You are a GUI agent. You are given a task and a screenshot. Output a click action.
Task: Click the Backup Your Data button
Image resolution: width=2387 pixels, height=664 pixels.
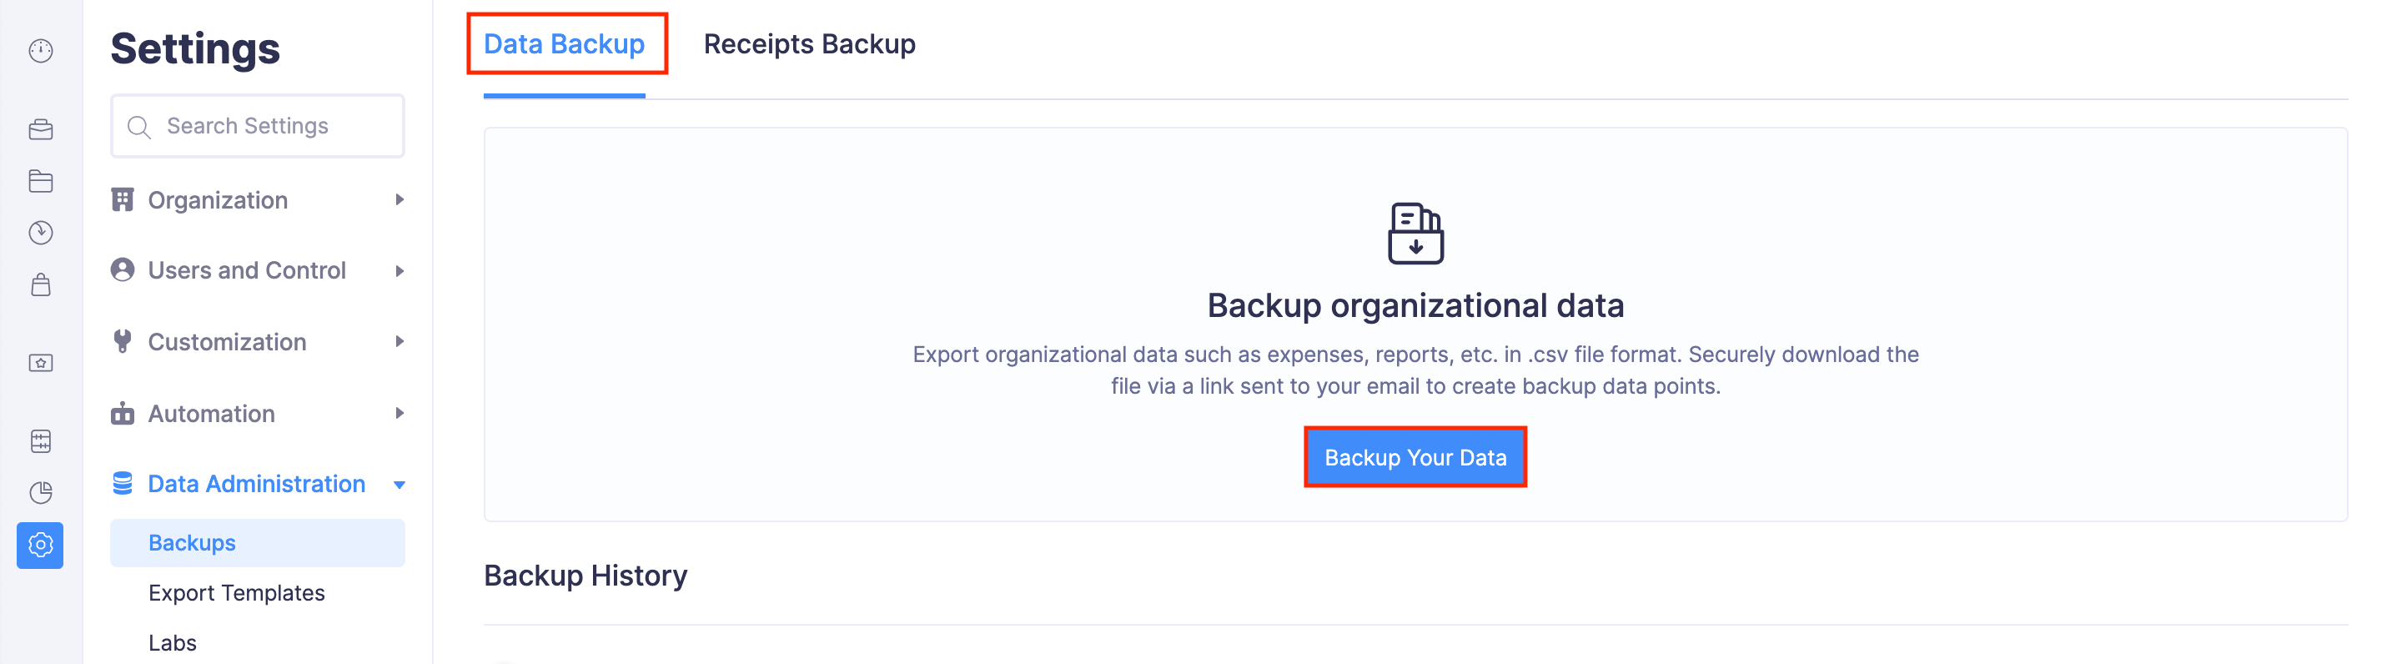[x=1415, y=456]
